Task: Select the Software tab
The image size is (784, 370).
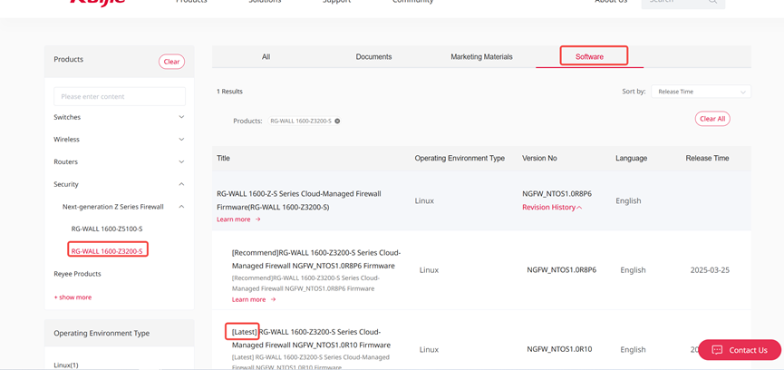Action: 589,57
